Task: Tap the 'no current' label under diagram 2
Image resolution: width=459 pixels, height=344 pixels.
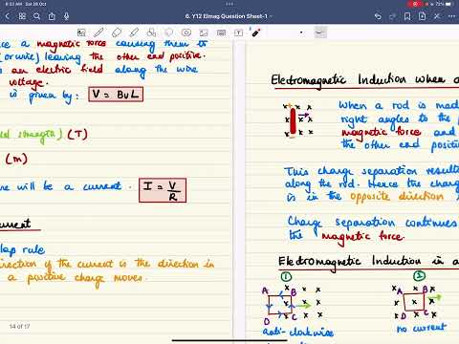Action: click(x=422, y=328)
